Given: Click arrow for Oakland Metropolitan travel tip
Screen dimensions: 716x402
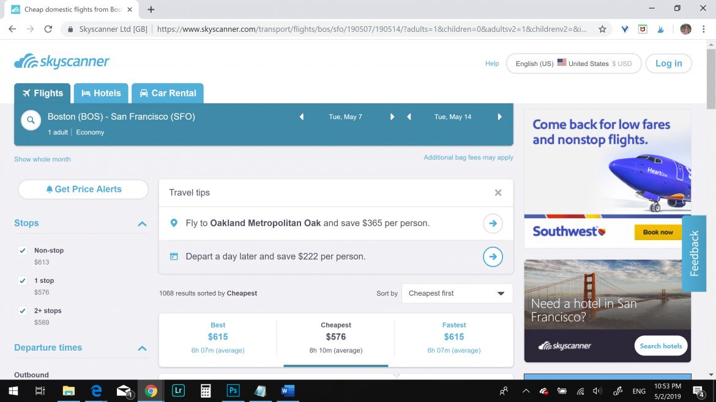Looking at the screenshot, I should 493,224.
